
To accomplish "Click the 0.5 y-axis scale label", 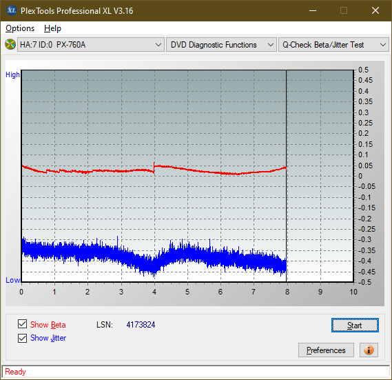I will (x=363, y=70).
